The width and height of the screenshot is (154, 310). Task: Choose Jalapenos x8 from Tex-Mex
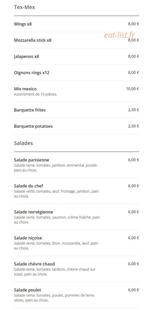point(76,56)
